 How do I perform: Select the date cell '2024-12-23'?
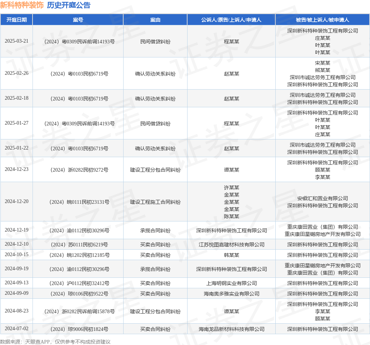(17, 169)
